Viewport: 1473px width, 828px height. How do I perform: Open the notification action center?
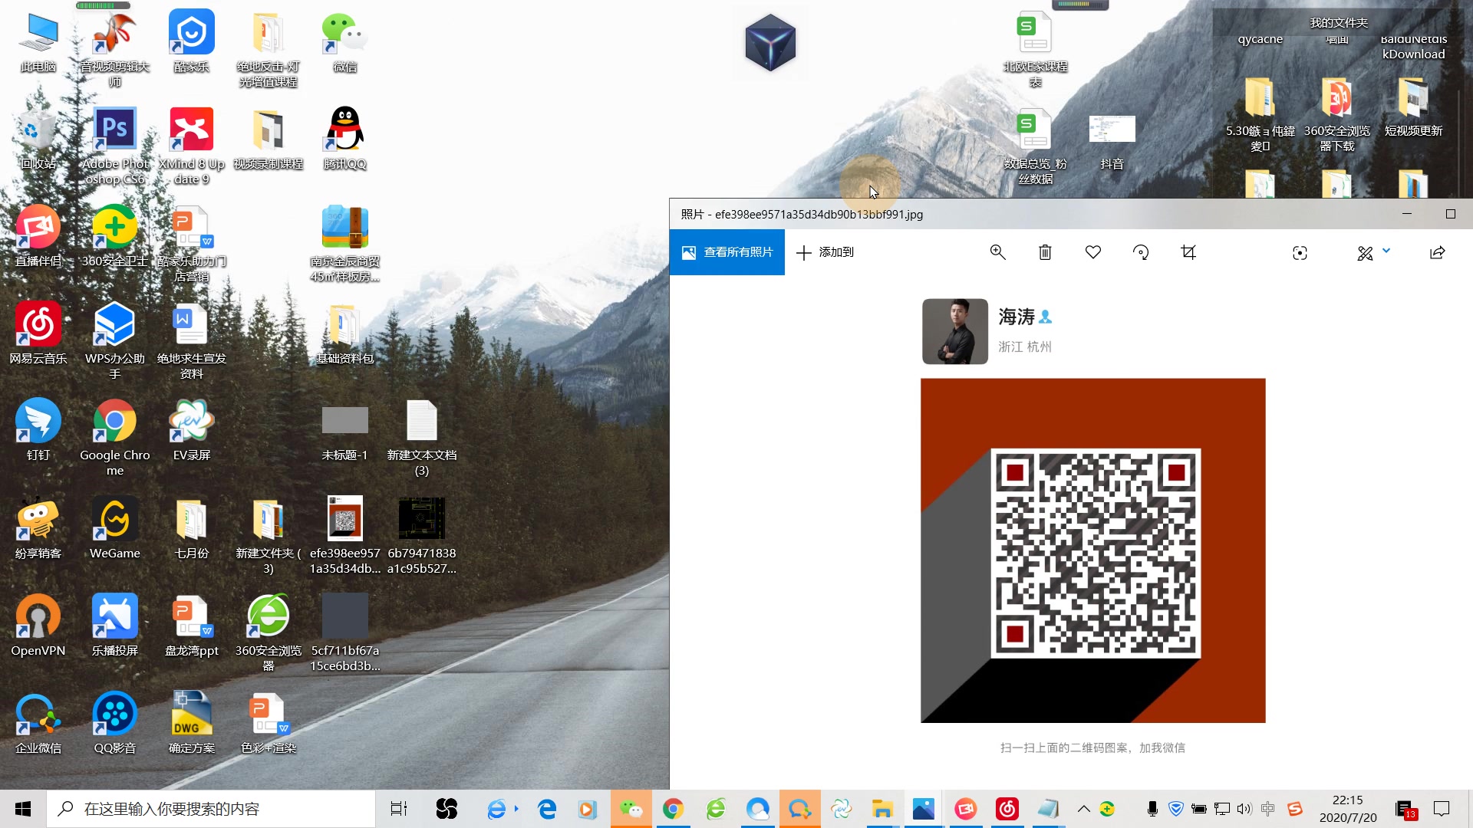coord(1442,809)
